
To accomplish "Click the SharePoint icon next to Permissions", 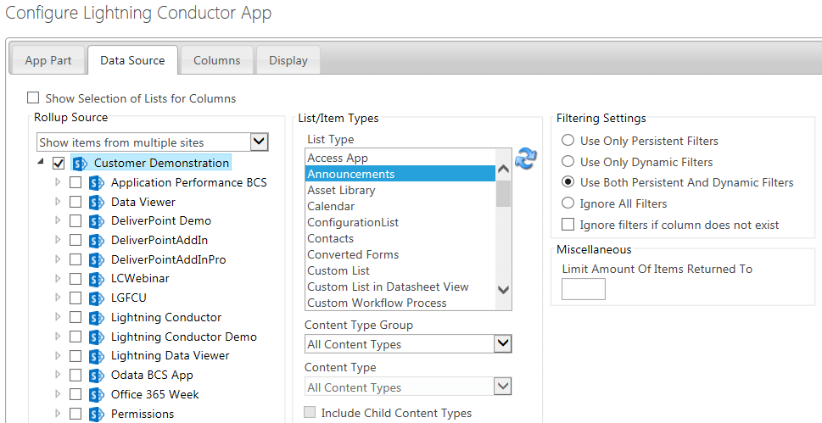I will 97,414.
